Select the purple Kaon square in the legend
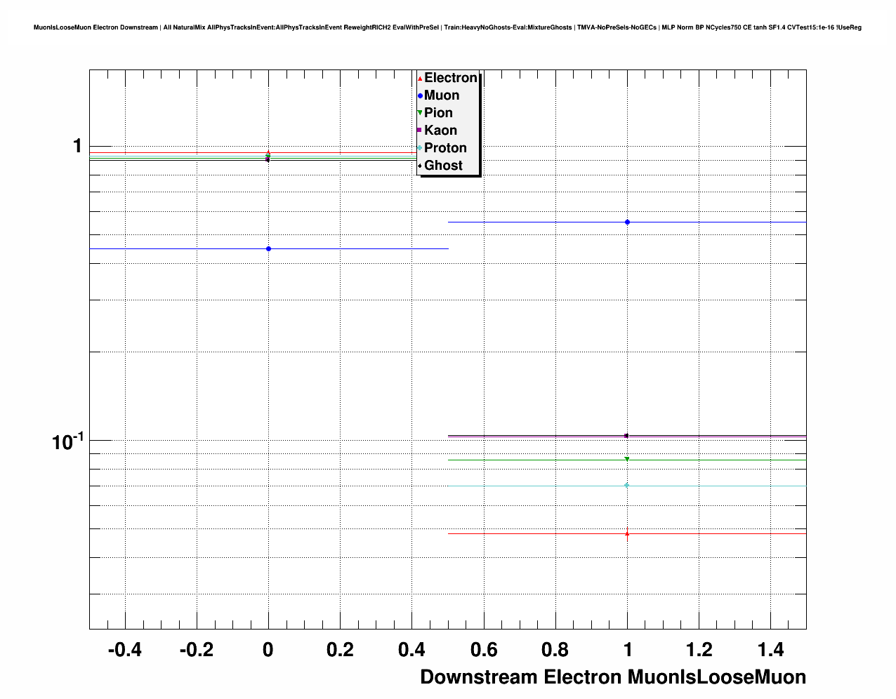Image resolution: width=896 pixels, height=699 pixels. click(420, 131)
